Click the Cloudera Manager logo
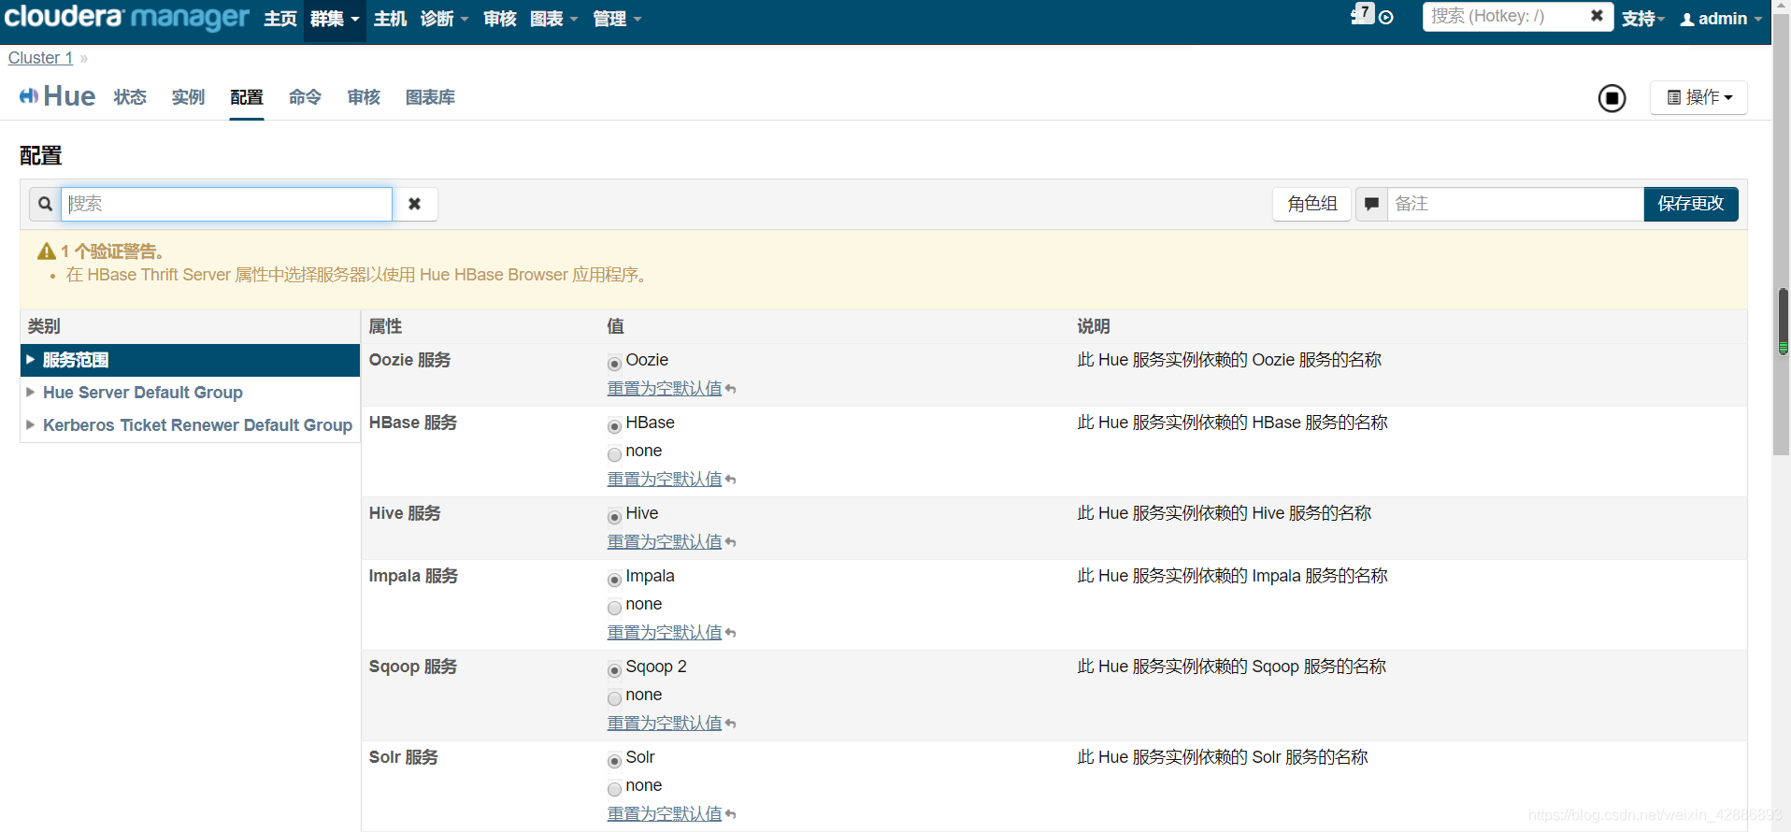 coord(127,17)
